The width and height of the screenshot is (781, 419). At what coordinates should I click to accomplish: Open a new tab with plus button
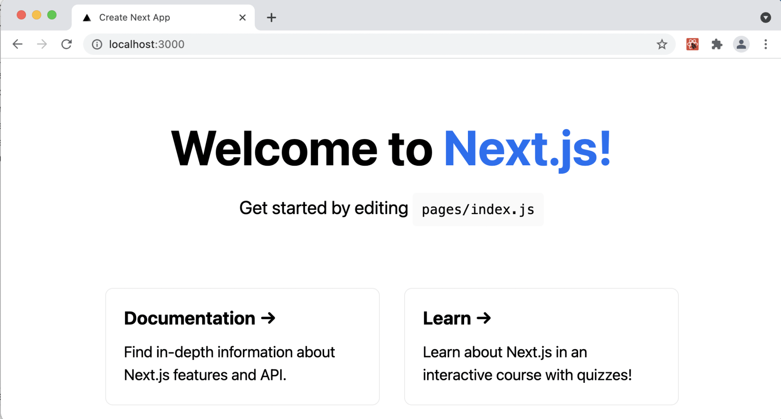[271, 17]
